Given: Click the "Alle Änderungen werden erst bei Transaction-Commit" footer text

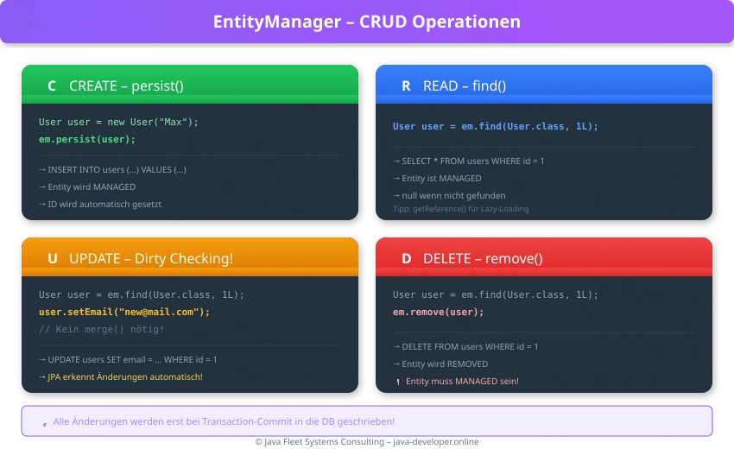Looking at the screenshot, I should [224, 421].
